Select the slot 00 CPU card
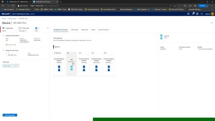The width and height of the screenshot is (215, 121). 72,64
